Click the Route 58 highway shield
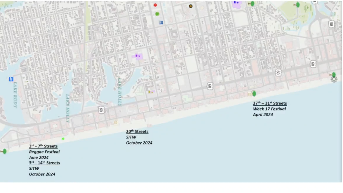The image size is (343, 193). point(331,24)
